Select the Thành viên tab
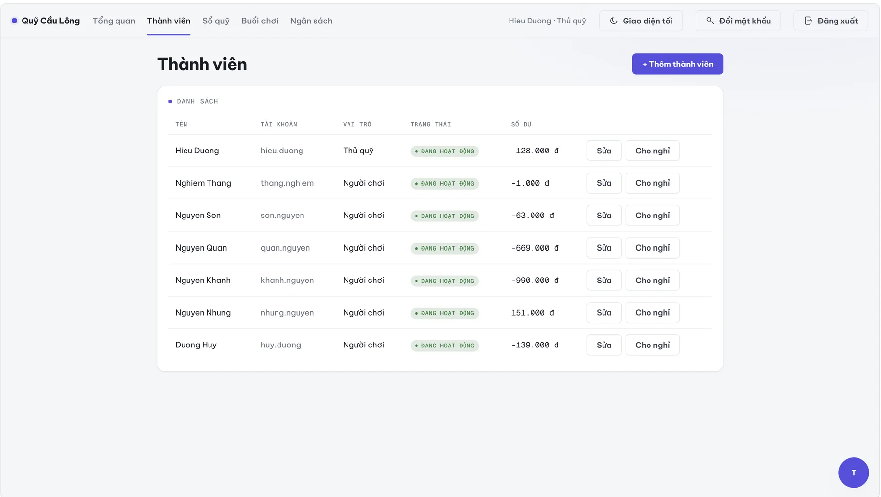Viewport: 881px width, 497px height. [169, 21]
